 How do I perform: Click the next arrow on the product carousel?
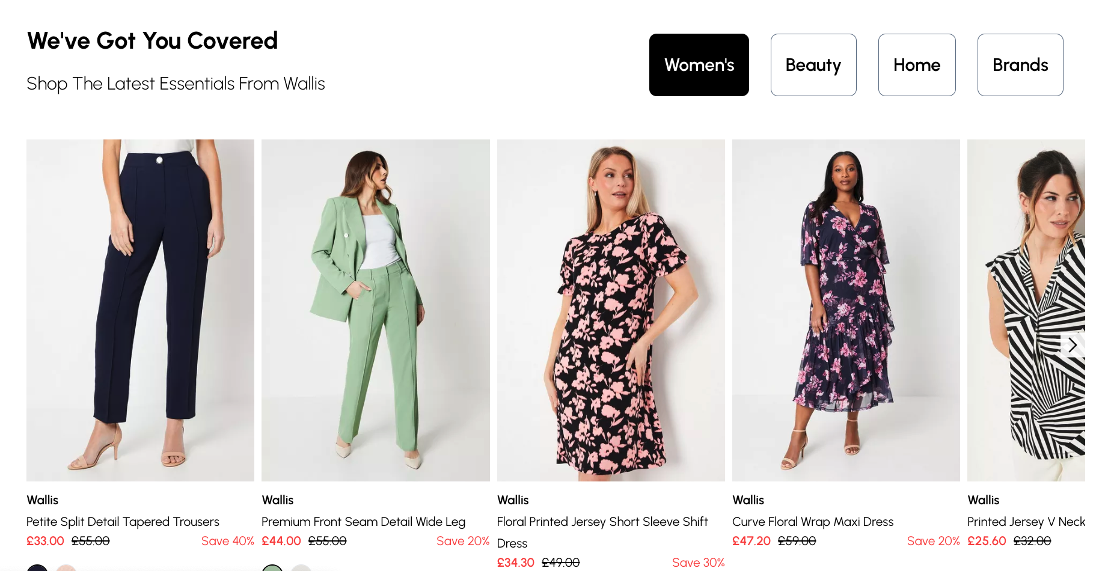point(1072,345)
